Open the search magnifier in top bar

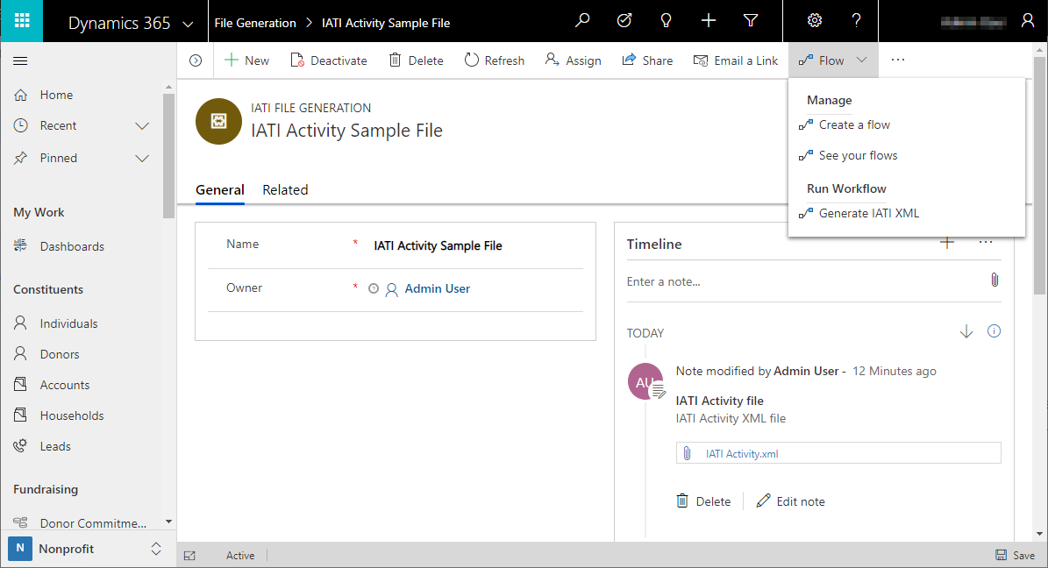(x=582, y=21)
